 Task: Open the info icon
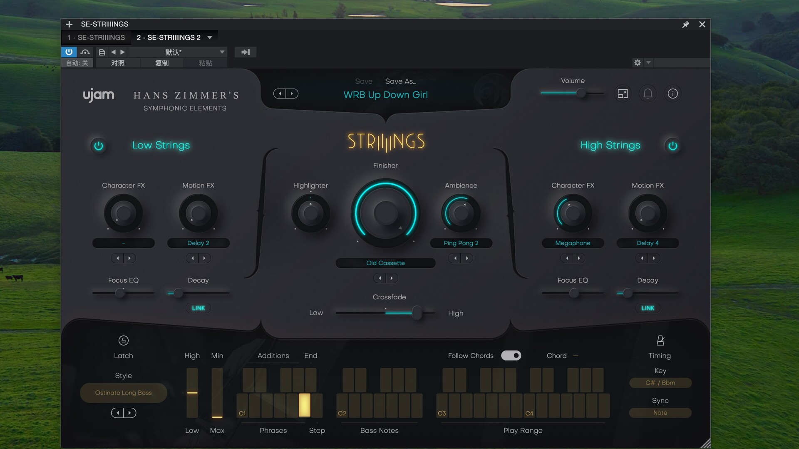pos(673,94)
